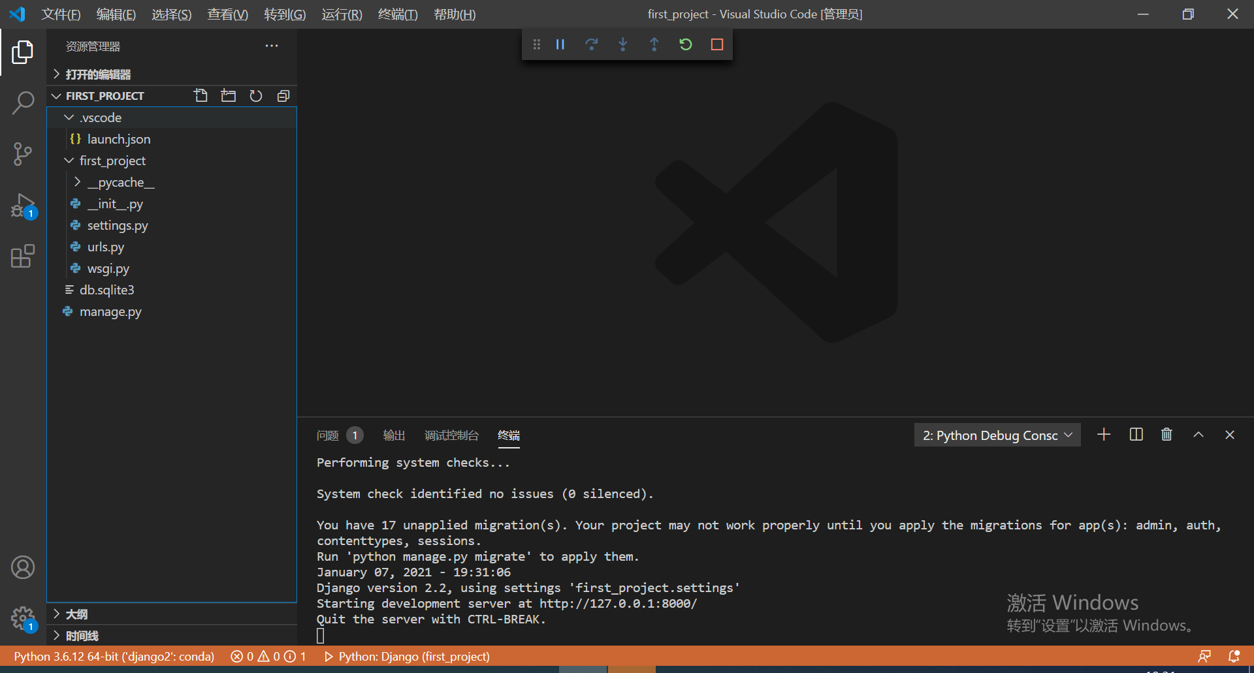Open the Edit menu
The width and height of the screenshot is (1254, 673).
pos(116,14)
